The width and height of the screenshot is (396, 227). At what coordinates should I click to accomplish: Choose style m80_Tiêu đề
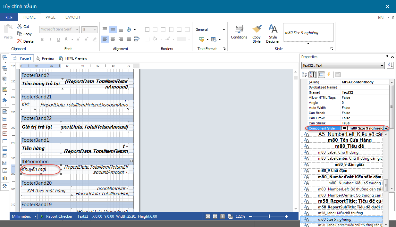[342, 146]
